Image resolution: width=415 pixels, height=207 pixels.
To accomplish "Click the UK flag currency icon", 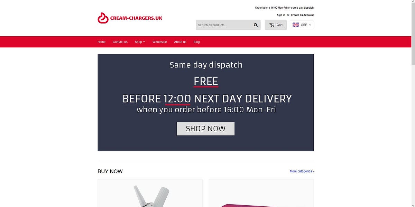I will [x=296, y=25].
